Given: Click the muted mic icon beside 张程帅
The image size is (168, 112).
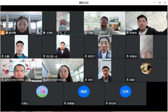Looking at the screenshot, I should coord(128,33).
